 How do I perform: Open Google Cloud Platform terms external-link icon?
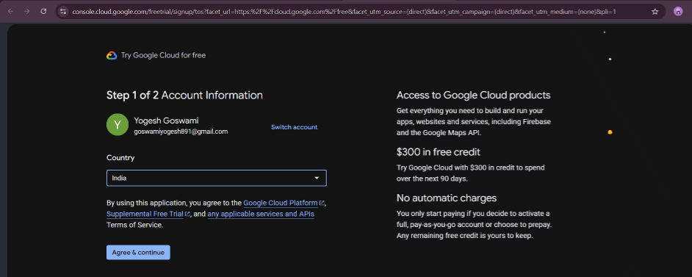tap(322, 204)
